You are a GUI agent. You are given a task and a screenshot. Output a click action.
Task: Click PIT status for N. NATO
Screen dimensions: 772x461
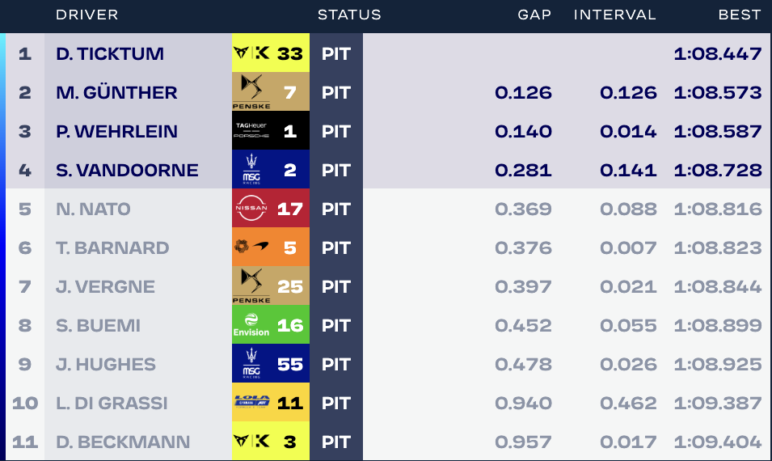point(336,209)
